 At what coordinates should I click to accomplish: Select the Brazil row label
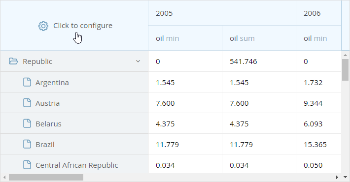click(45, 145)
